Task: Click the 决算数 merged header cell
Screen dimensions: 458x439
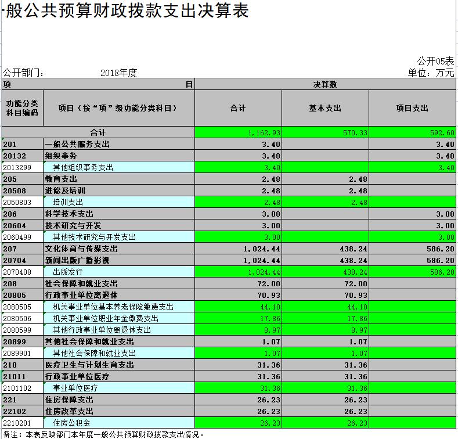Action: click(x=325, y=85)
